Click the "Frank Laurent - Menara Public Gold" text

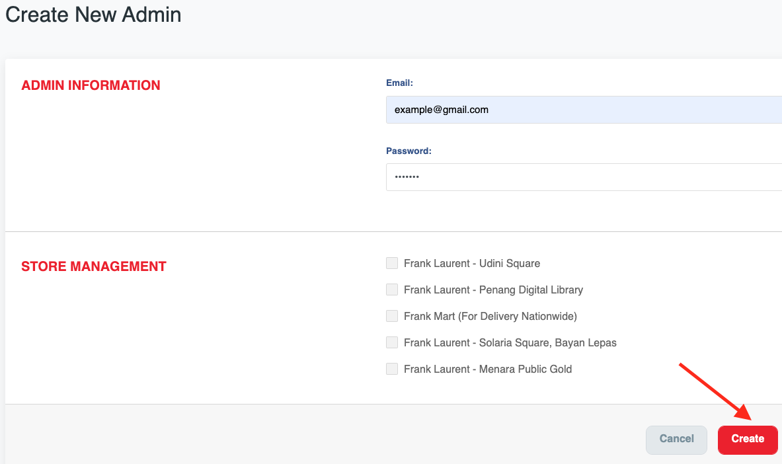click(488, 369)
